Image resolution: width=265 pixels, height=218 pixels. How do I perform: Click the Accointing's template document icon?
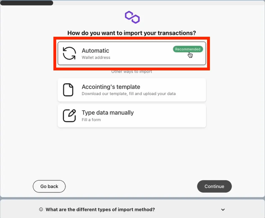[68, 90]
